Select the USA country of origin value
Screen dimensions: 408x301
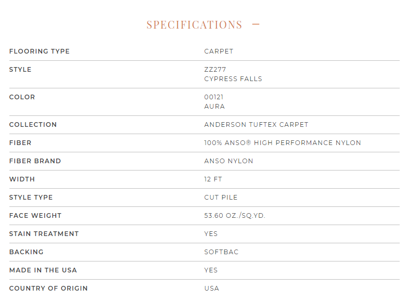pyautogui.click(x=211, y=288)
